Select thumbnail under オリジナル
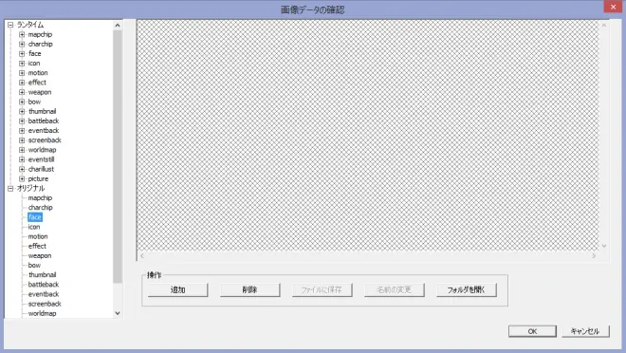 42,275
